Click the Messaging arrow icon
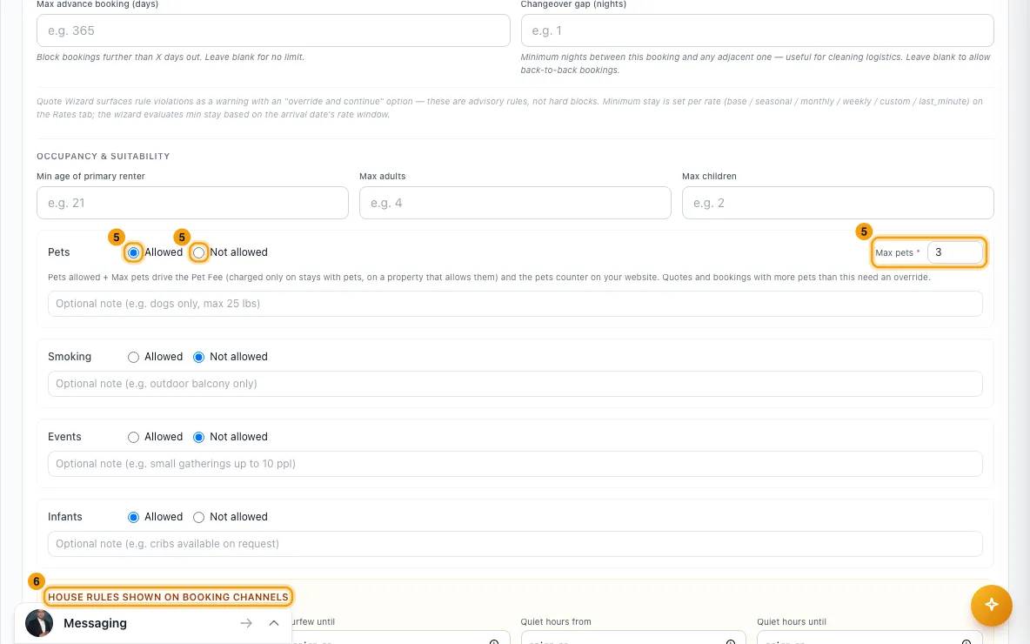This screenshot has height=644, width=1030. 246,623
